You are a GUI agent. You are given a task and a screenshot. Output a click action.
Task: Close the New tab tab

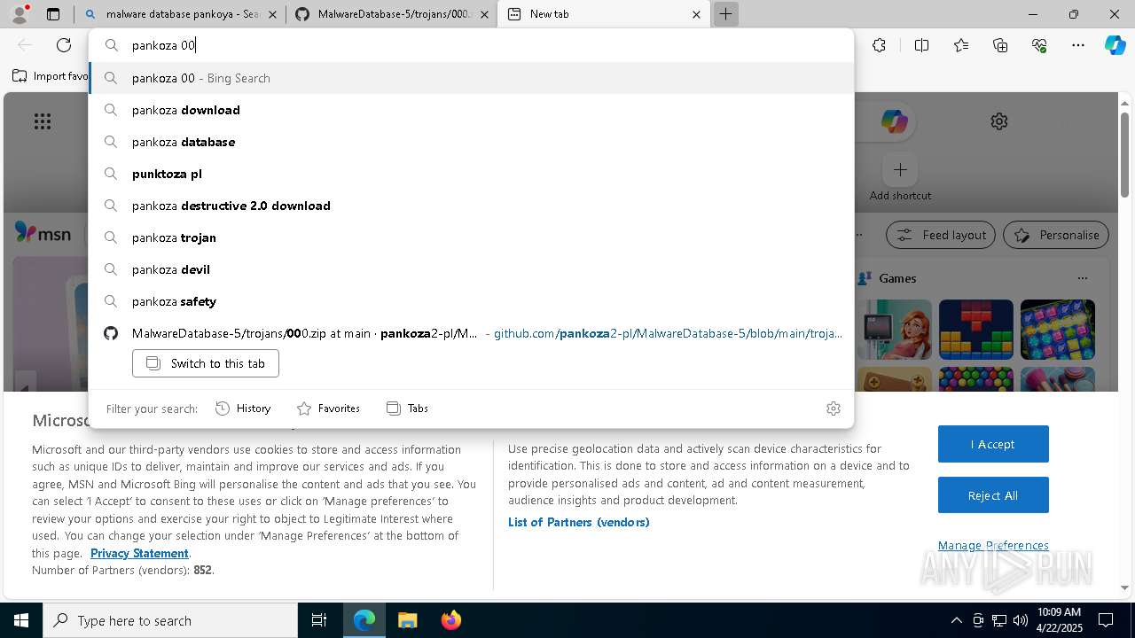pos(696,14)
